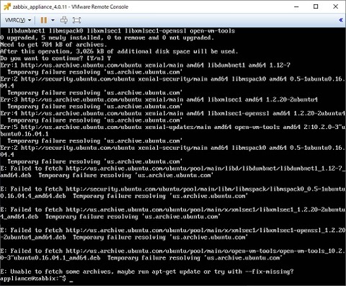Click the 'Need to get 784 kB of archives' line

(53, 45)
